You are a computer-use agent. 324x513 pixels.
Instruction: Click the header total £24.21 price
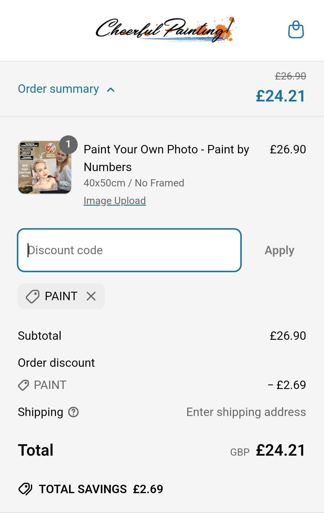coord(280,96)
